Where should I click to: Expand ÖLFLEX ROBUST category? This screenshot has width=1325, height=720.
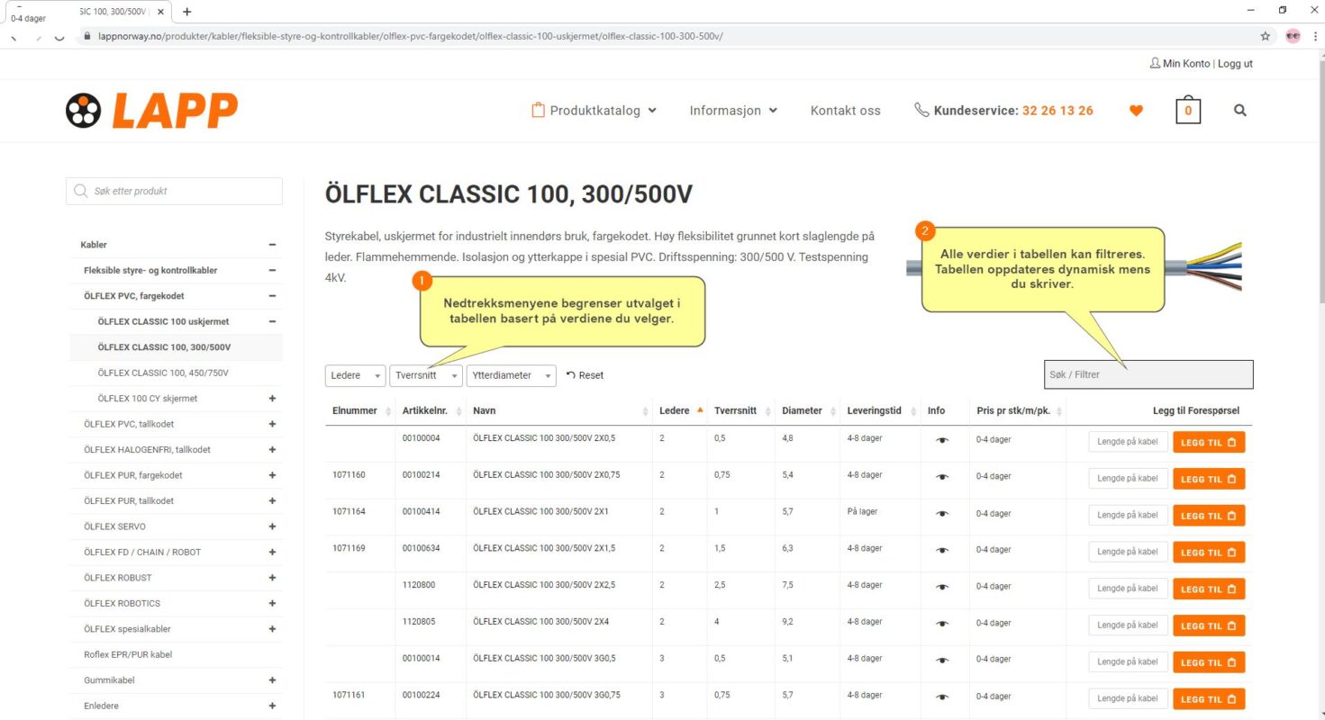(x=272, y=578)
